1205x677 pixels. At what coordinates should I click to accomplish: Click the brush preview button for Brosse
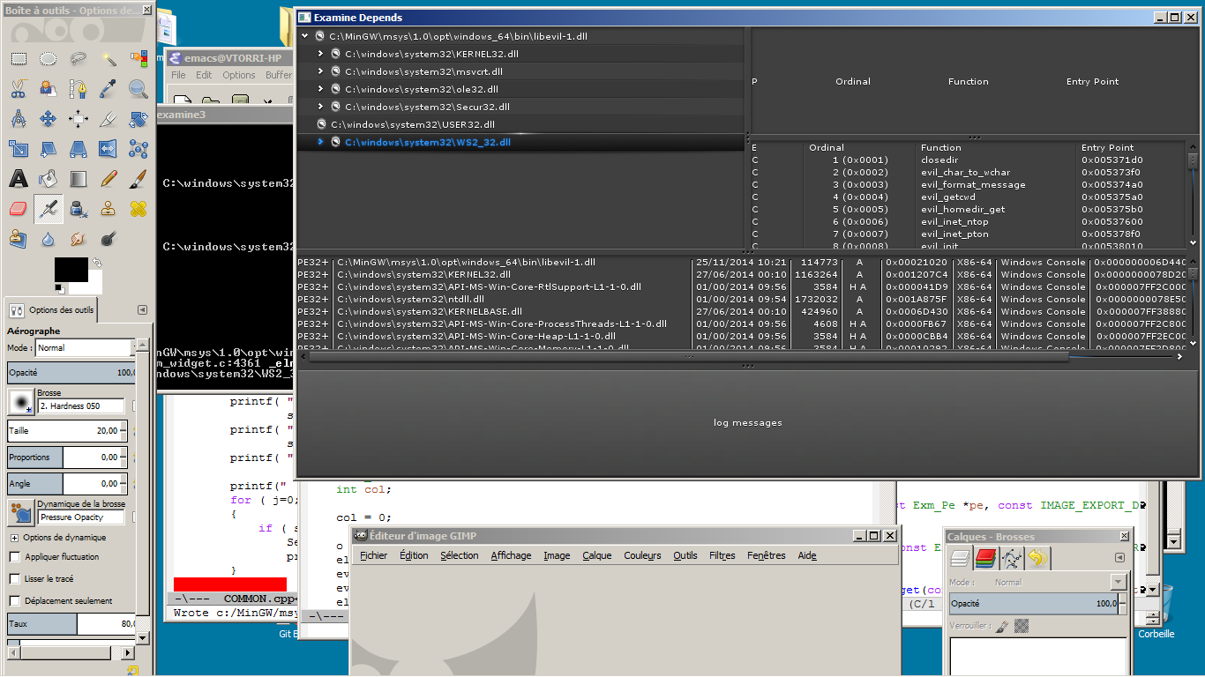coord(20,402)
